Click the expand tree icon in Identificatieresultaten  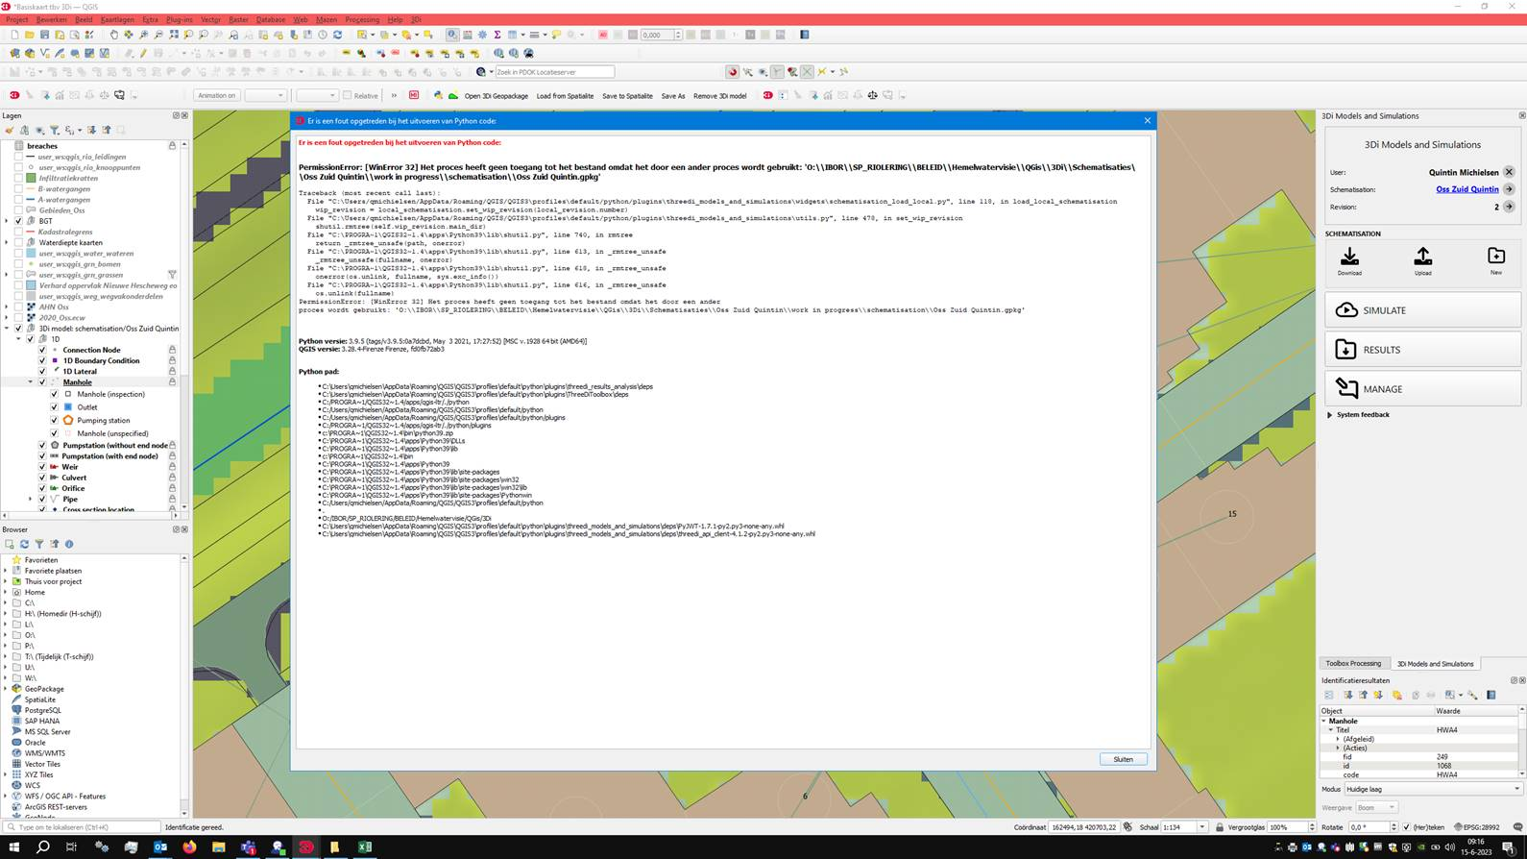1347,695
